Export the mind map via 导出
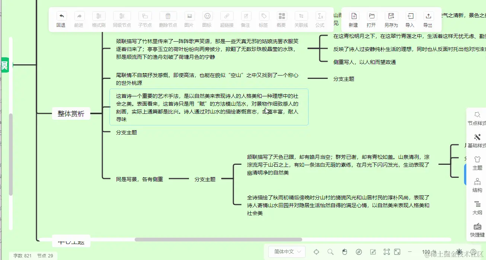 (x=428, y=19)
